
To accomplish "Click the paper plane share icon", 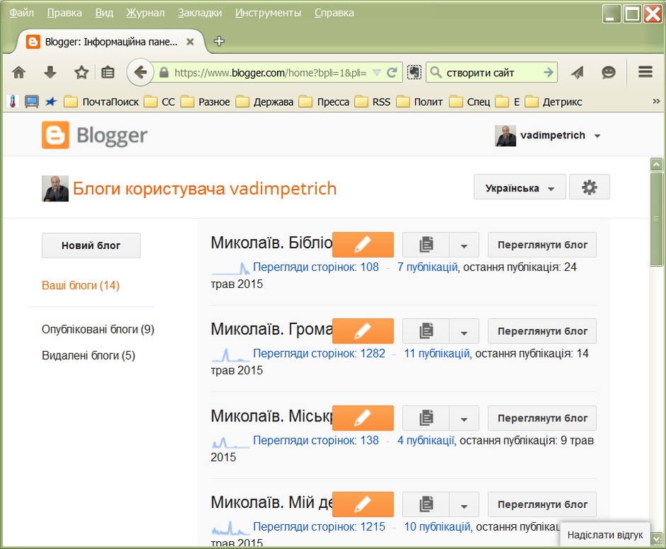I will tap(577, 73).
